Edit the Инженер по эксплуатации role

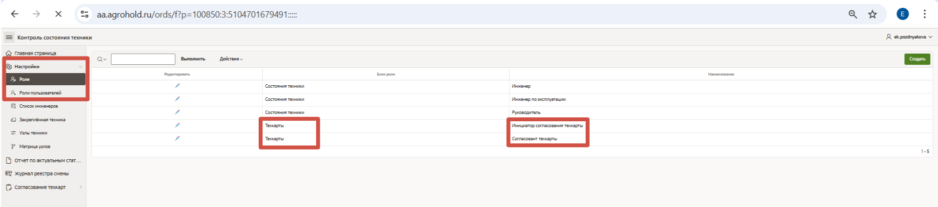click(x=177, y=99)
